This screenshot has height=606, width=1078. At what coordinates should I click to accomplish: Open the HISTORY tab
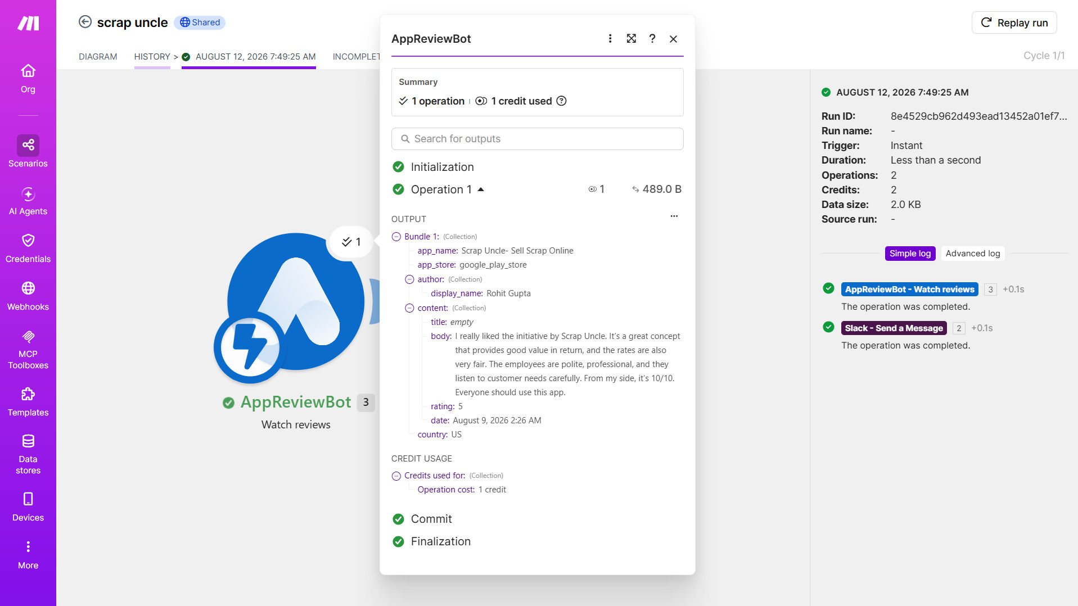pyautogui.click(x=152, y=57)
